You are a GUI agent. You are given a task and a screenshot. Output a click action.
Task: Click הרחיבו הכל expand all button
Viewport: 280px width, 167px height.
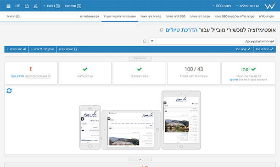pos(264,49)
